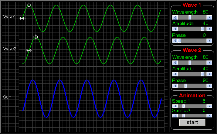
Task: Decrease Wave 1 Amplitude with left arrow
Action: [x=175, y=29]
